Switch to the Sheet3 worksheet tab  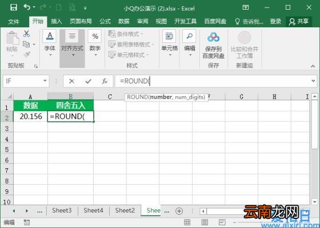[62, 210]
